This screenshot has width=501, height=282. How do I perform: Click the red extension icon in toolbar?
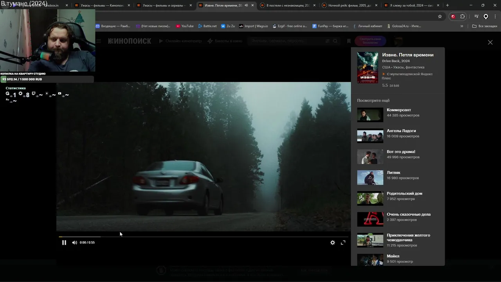point(453,16)
